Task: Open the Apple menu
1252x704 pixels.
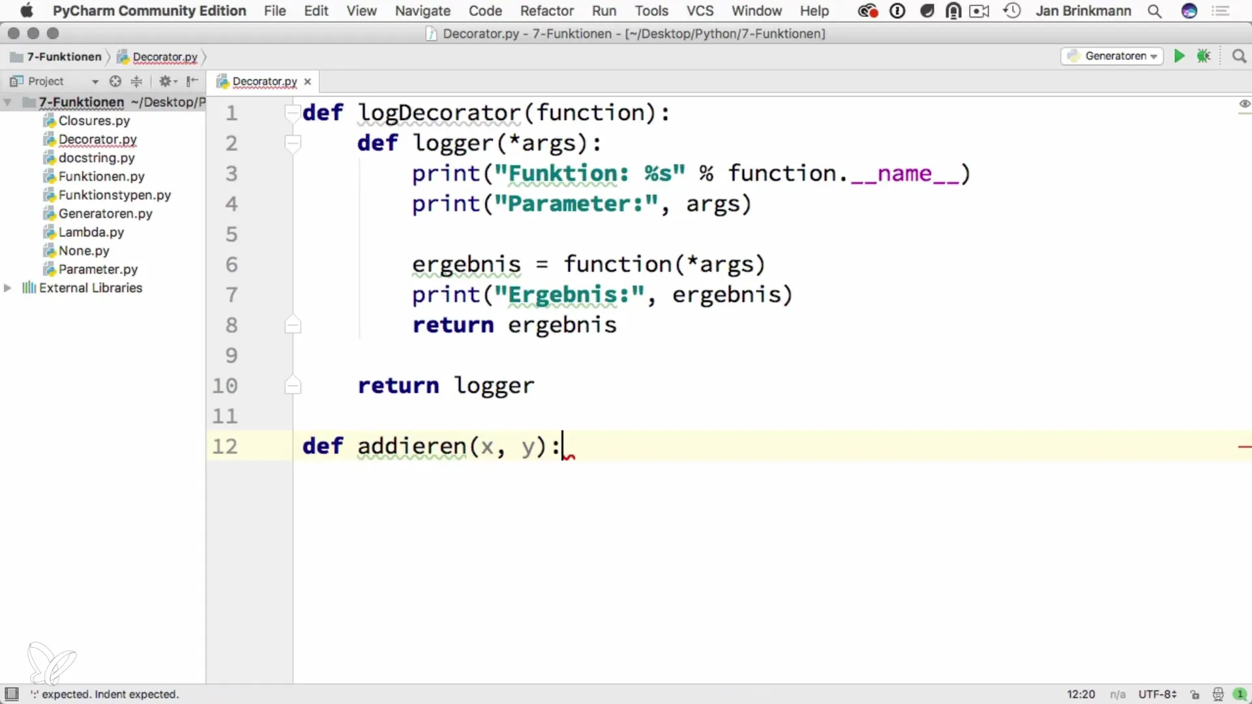Action: pyautogui.click(x=26, y=11)
